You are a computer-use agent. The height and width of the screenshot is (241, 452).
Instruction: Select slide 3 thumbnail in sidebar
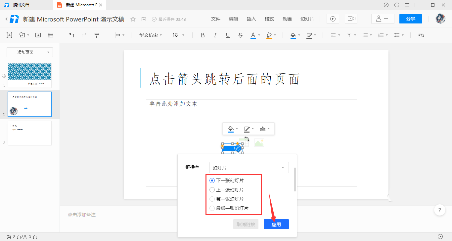click(x=29, y=133)
